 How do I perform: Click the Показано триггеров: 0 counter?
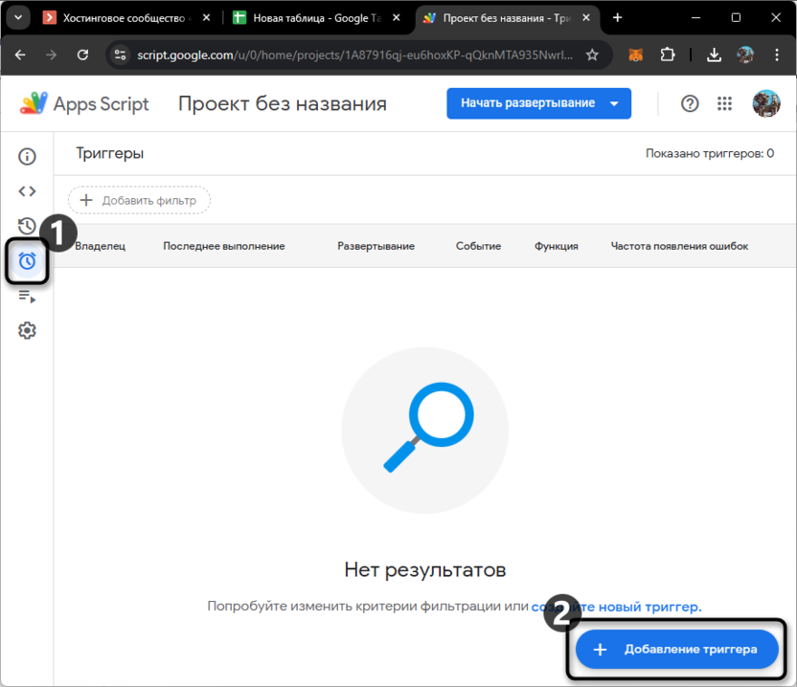[x=710, y=153]
